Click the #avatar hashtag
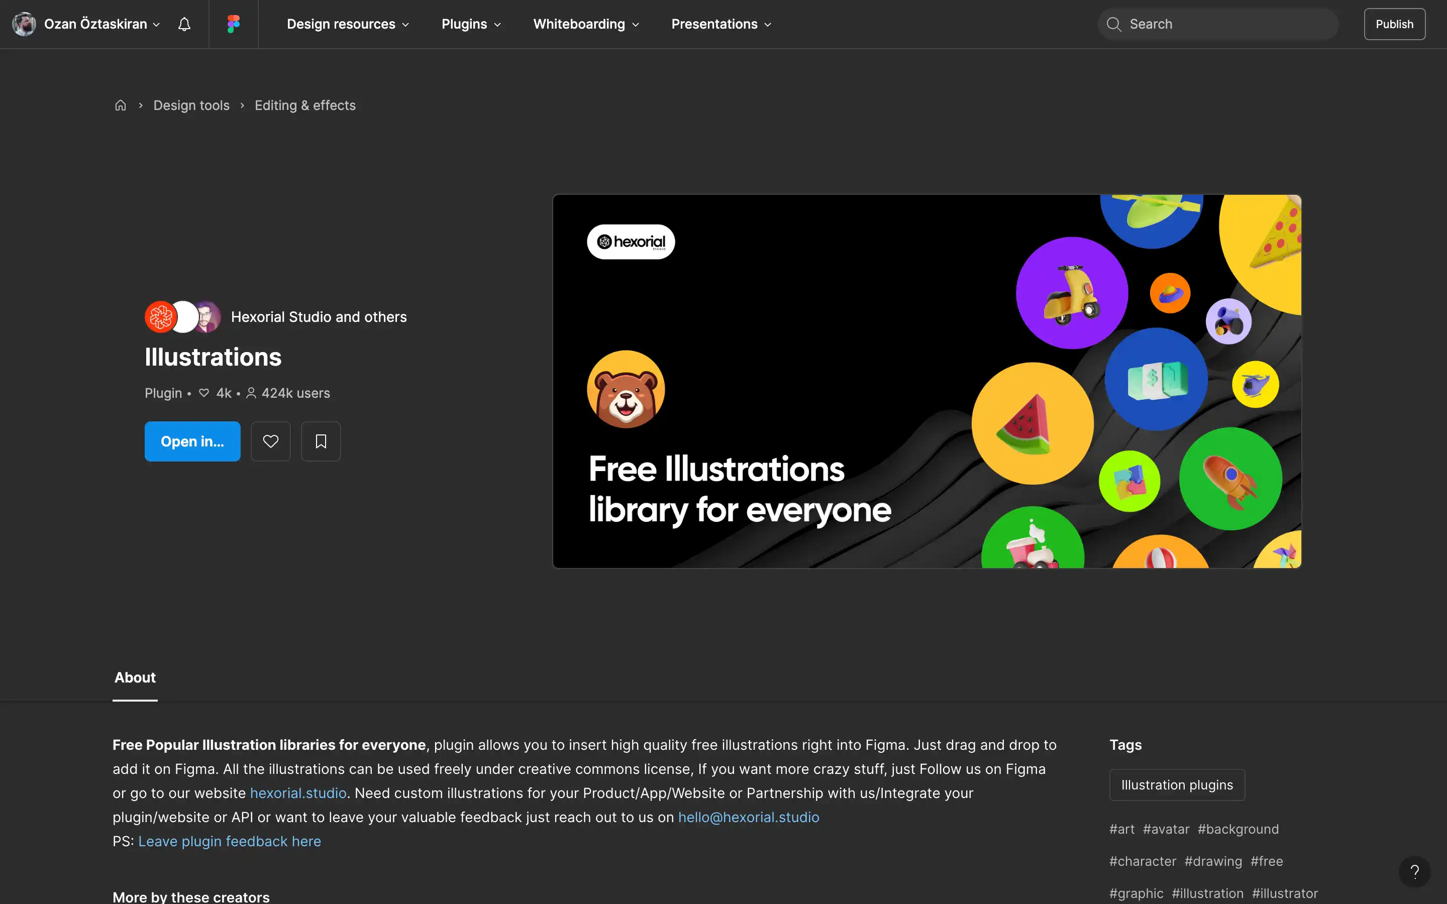The image size is (1447, 904). coord(1166,829)
